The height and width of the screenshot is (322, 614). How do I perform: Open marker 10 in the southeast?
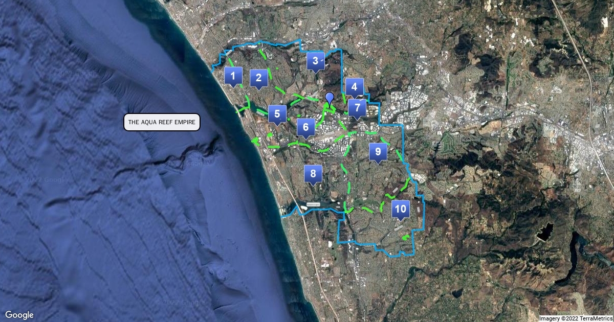pyautogui.click(x=401, y=209)
